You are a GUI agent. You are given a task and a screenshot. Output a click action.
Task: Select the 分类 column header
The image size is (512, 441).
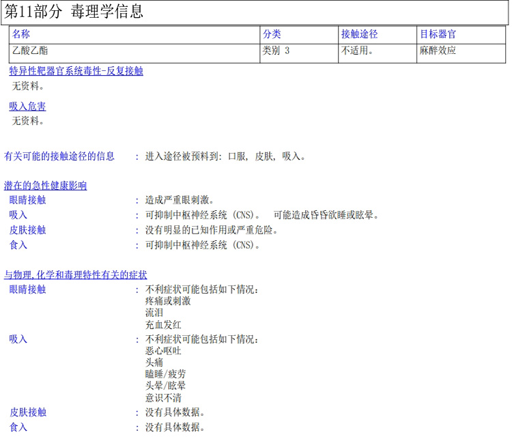[x=272, y=34]
